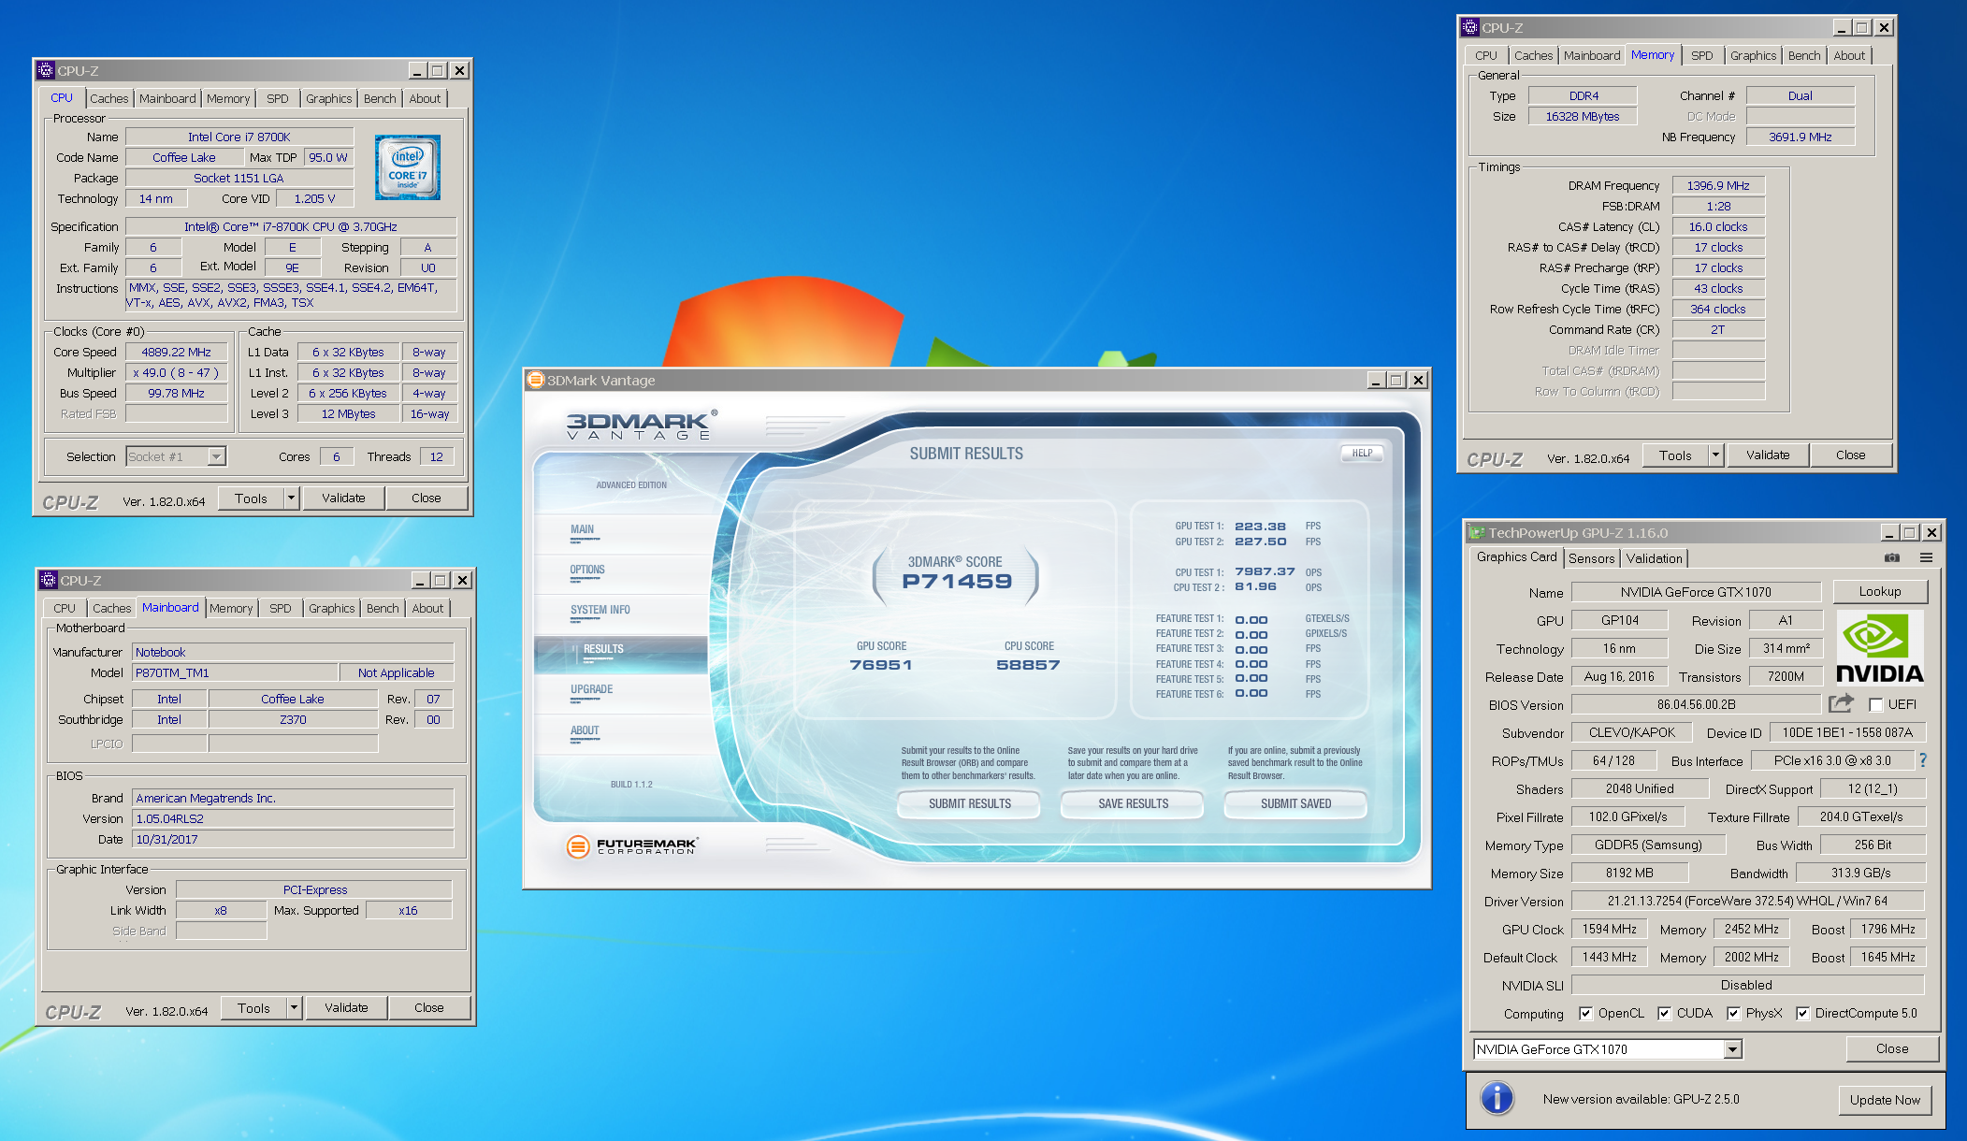
Task: Click the Core Speed value 4889.22 MHz
Action: (177, 352)
